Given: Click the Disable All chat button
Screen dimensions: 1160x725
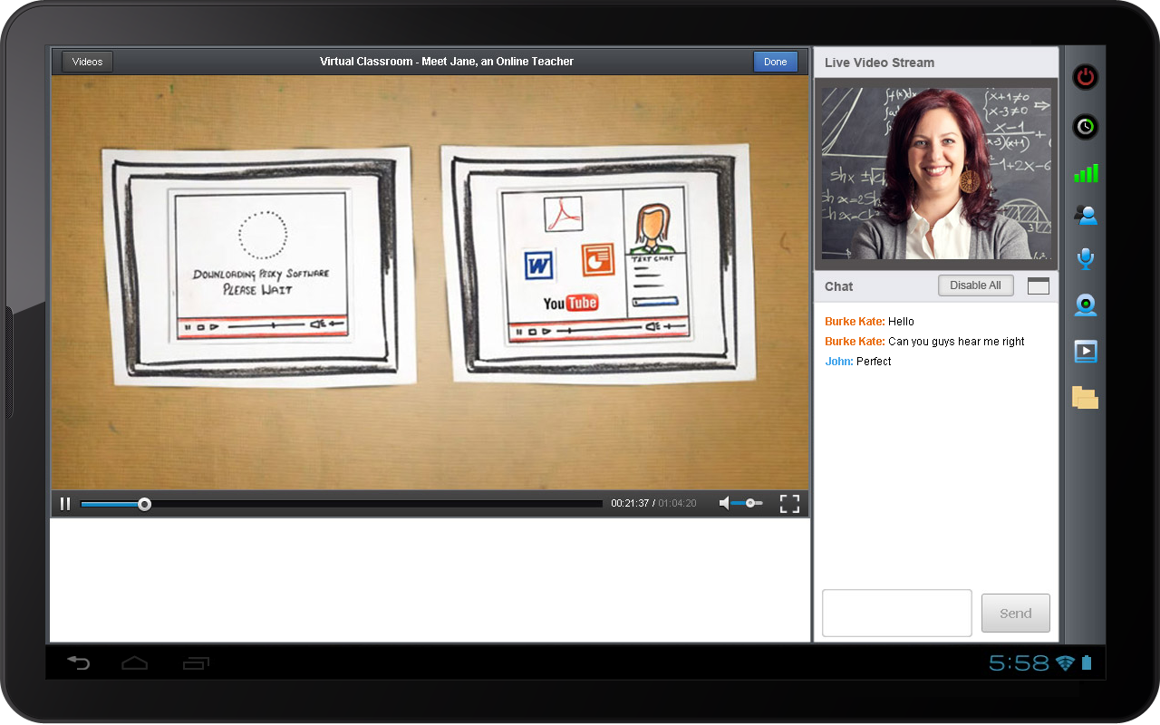Looking at the screenshot, I should click(975, 285).
